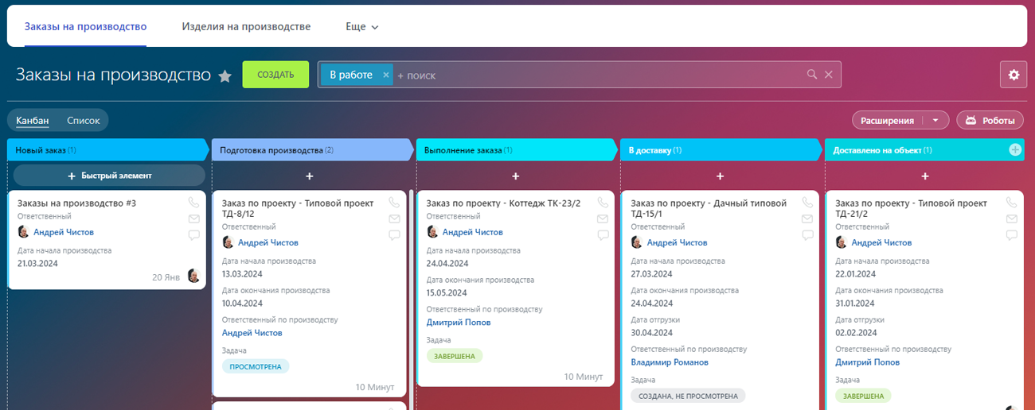Screen dimensions: 1035x410
Task: Open the Расширения dropdown arrow
Action: (x=935, y=121)
